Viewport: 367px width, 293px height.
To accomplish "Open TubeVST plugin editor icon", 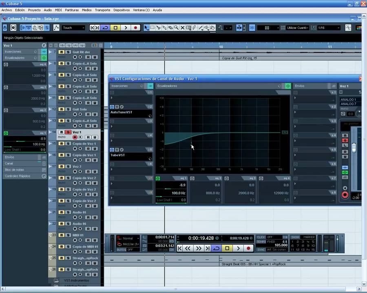I will pos(122,150).
